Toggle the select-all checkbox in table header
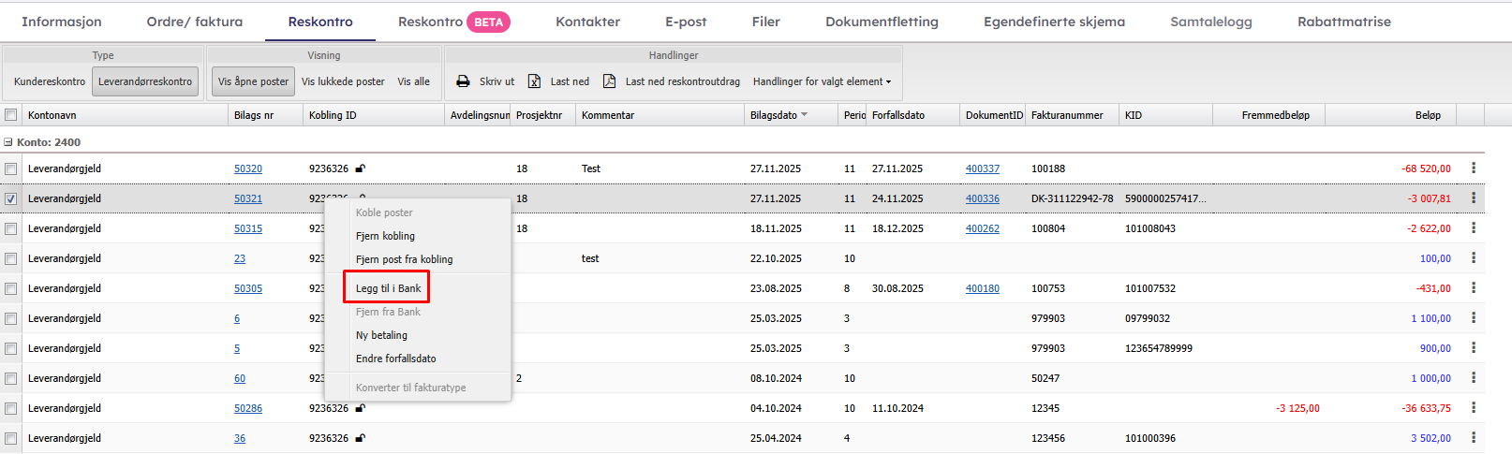Screen dimensions: 1512x454 click(x=11, y=115)
